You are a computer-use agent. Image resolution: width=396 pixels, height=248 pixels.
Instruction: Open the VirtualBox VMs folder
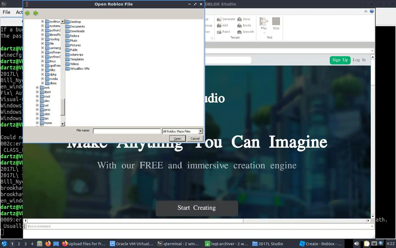click(78, 69)
